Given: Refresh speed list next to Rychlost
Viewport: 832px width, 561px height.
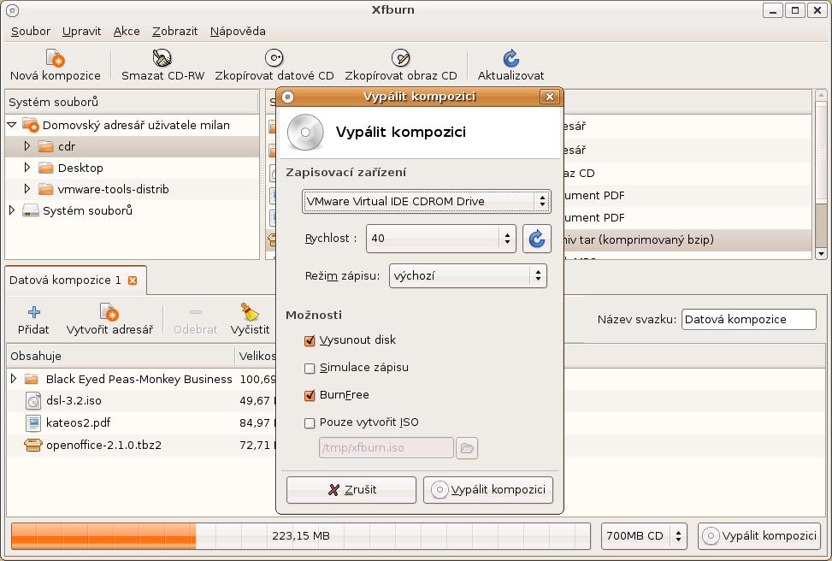Looking at the screenshot, I should (x=536, y=239).
